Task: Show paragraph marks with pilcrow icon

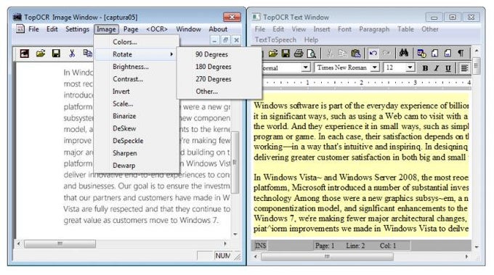Action: tap(461, 53)
